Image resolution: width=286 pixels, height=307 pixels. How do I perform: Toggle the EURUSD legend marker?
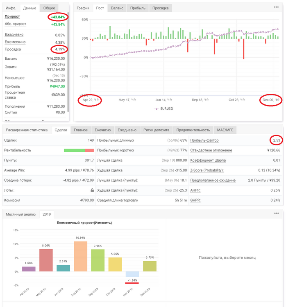[x=157, y=108]
